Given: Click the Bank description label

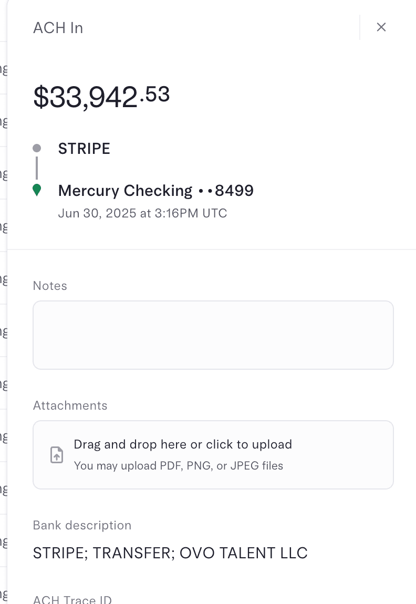Looking at the screenshot, I should pyautogui.click(x=82, y=525).
